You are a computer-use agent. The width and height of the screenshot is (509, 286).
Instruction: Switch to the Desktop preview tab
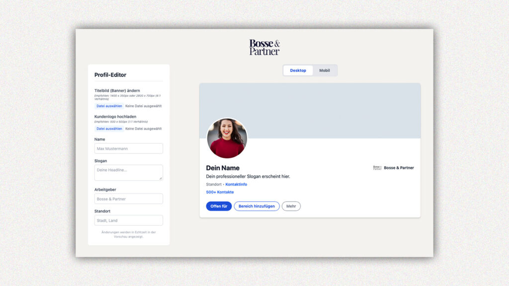pyautogui.click(x=298, y=71)
